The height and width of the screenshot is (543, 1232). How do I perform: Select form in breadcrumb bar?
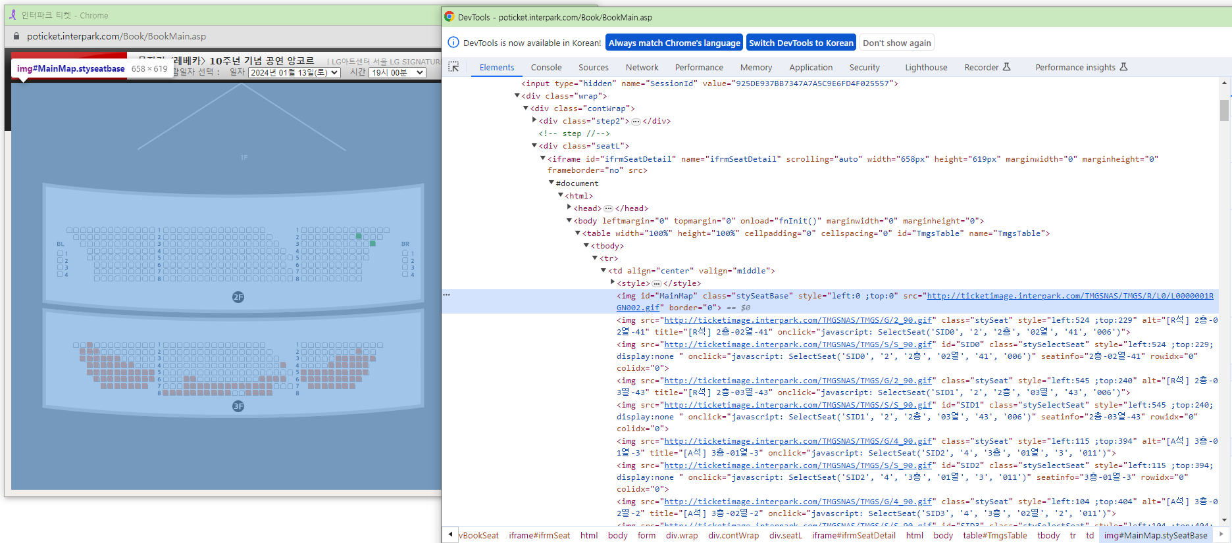click(646, 535)
